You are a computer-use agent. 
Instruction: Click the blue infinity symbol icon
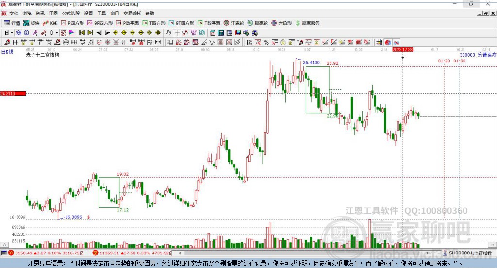pyautogui.click(x=396, y=43)
